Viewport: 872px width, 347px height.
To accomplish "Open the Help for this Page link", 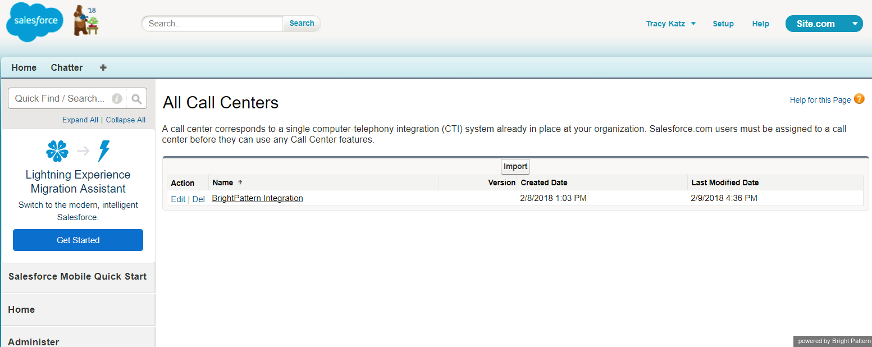I will [820, 100].
